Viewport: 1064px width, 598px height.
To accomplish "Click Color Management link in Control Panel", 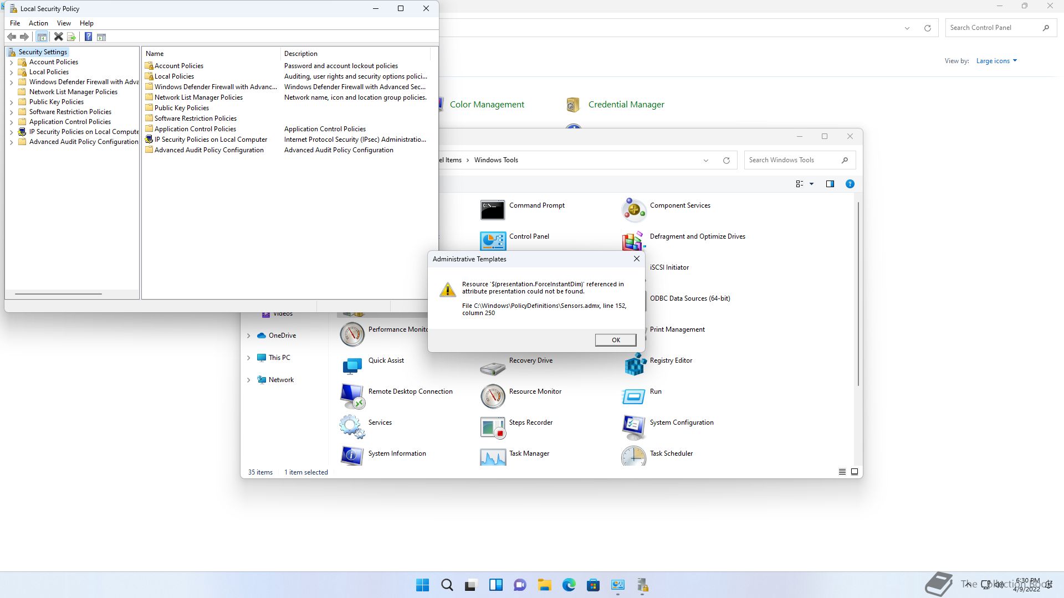I will (x=487, y=105).
